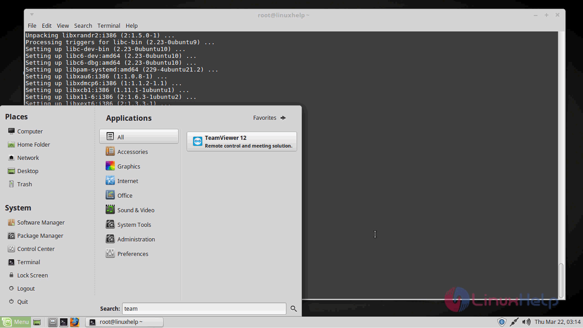Select the Internet category
Viewport: 583px width, 328px height.
coord(139,181)
